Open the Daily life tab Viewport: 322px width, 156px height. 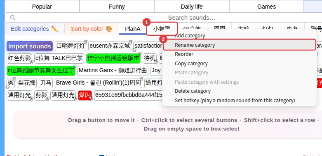(x=192, y=7)
